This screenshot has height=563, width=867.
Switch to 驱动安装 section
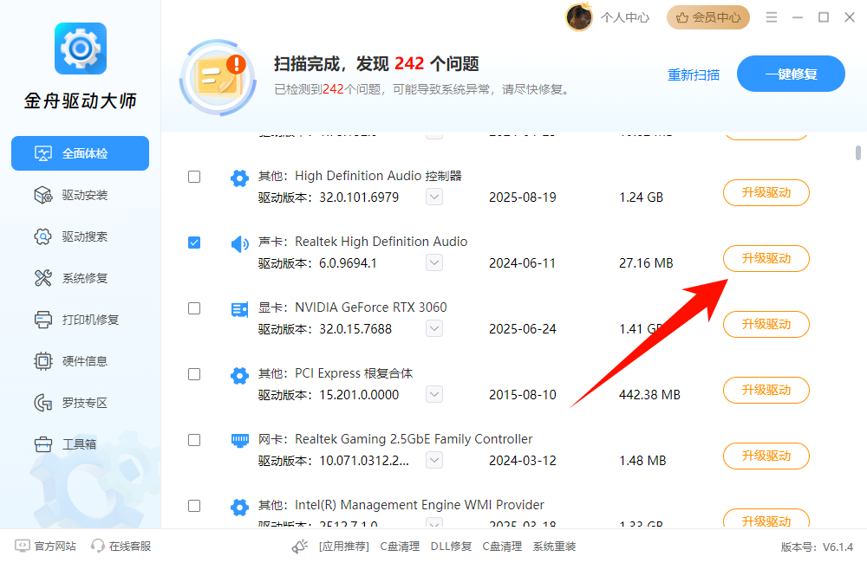(x=80, y=195)
